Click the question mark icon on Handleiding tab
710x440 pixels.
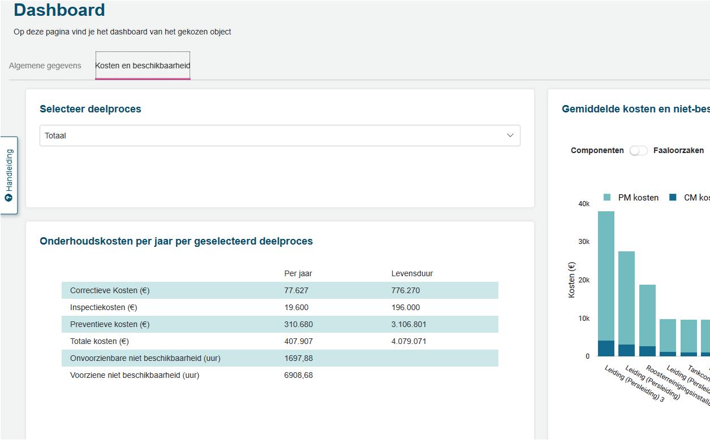pyautogui.click(x=8, y=198)
